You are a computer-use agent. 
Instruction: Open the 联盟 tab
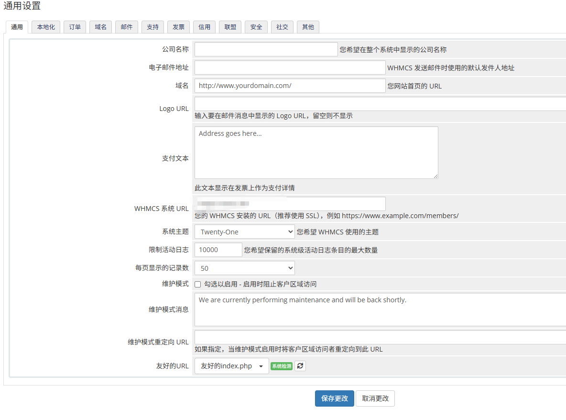[x=230, y=27]
